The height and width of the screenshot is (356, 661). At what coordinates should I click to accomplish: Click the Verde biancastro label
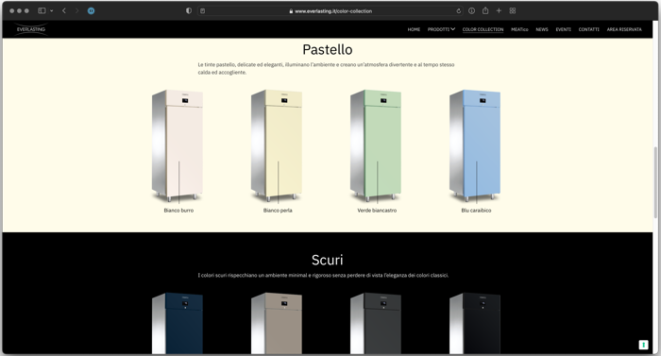click(x=377, y=210)
